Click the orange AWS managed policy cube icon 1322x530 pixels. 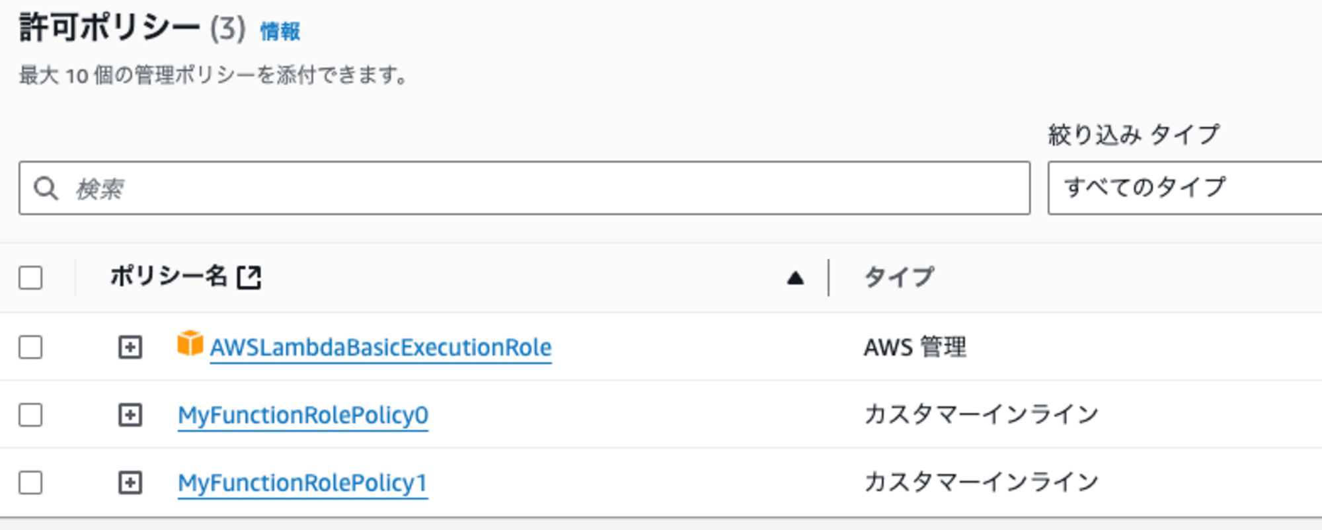pyautogui.click(x=190, y=344)
